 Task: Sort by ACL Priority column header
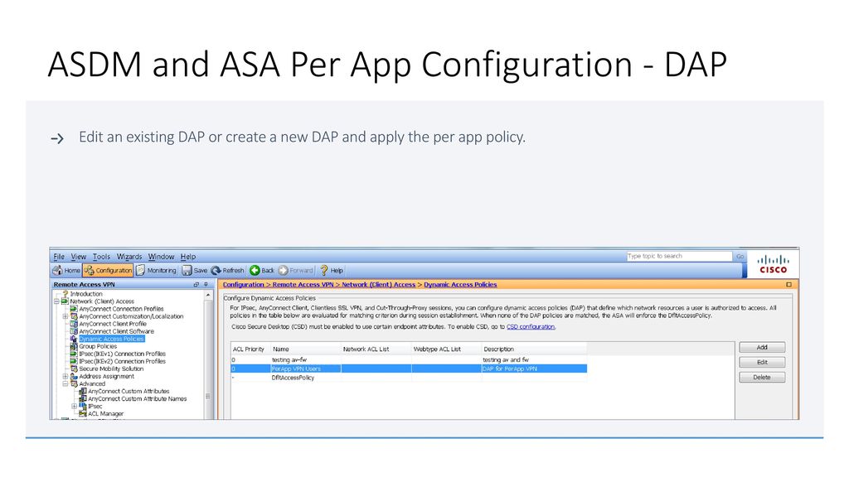pos(250,349)
